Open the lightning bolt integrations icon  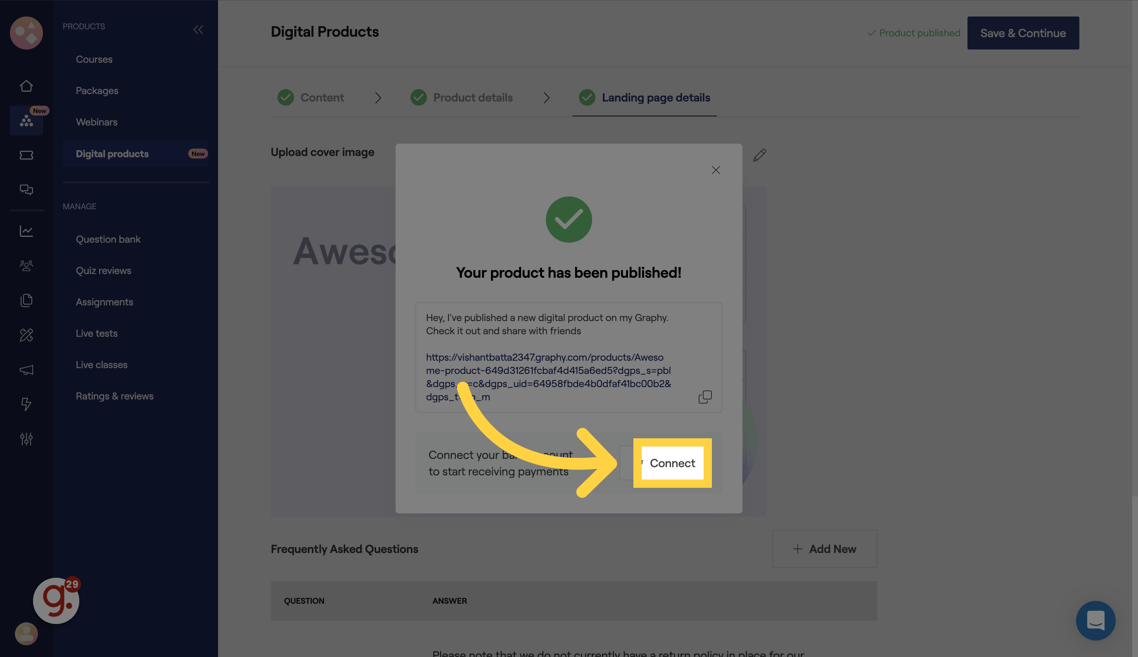(x=26, y=404)
